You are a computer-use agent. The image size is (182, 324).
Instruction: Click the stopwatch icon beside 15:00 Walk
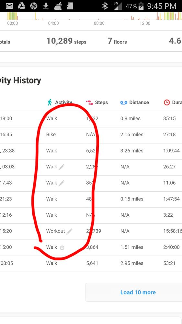[62, 247]
